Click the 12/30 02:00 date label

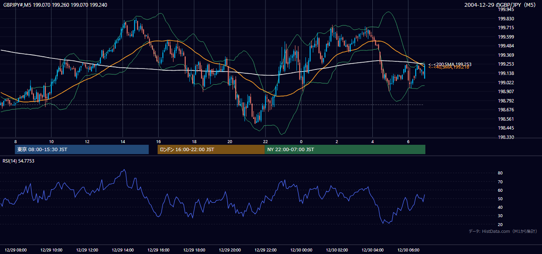[x=337, y=250]
